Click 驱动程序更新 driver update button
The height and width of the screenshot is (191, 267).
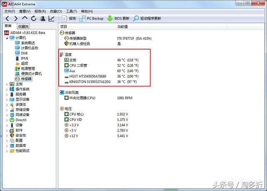pyautogui.click(x=147, y=19)
